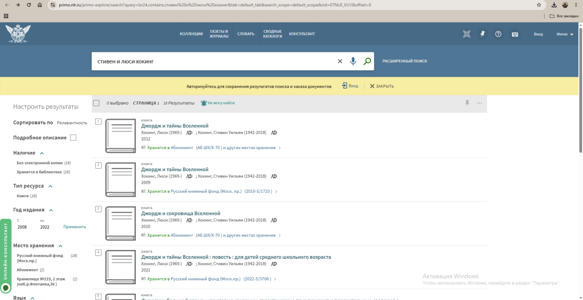Viewport: 583px width, 300px height.
Task: Open pinned favorites from the header pin icon
Action: pyautogui.click(x=482, y=34)
